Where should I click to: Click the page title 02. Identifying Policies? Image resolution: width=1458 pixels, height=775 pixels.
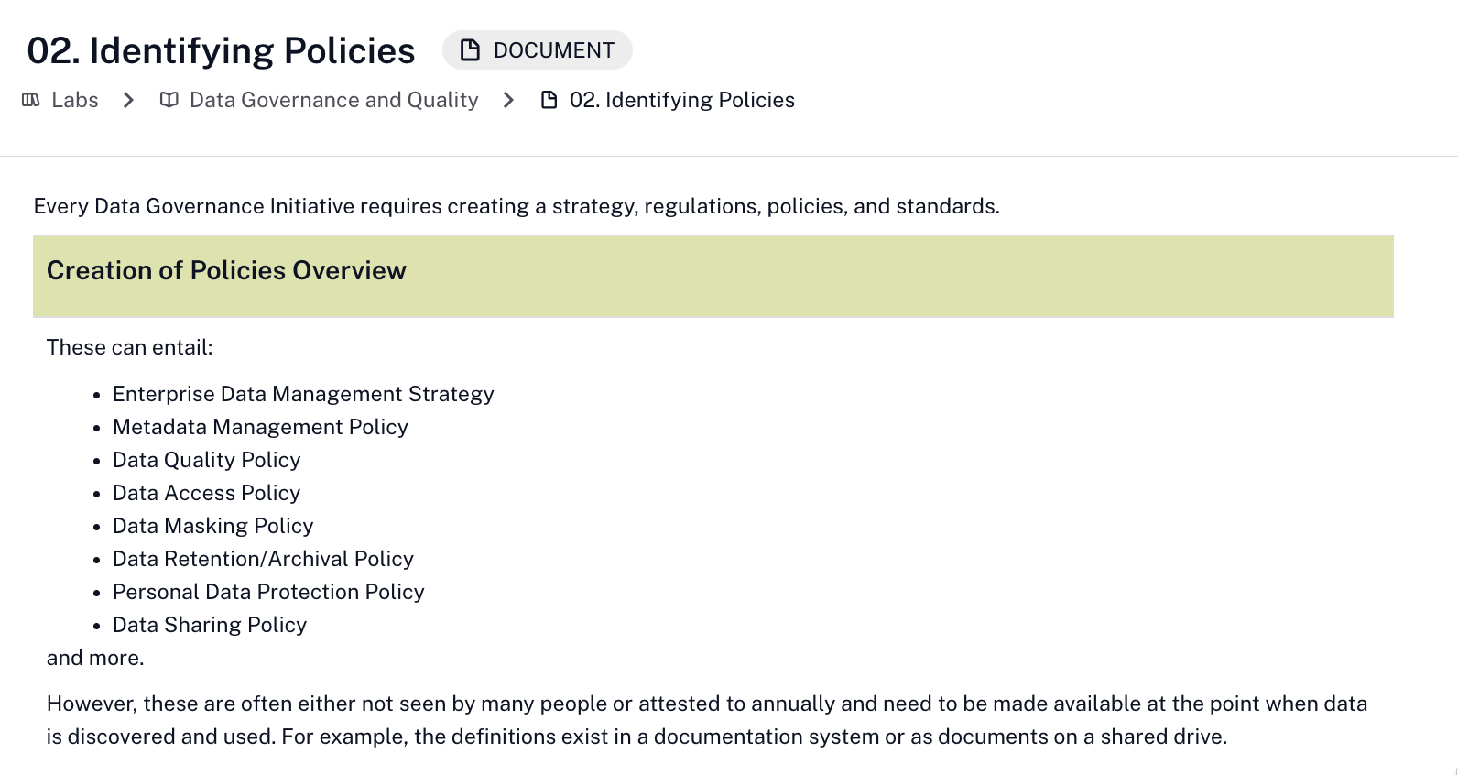pyautogui.click(x=221, y=51)
